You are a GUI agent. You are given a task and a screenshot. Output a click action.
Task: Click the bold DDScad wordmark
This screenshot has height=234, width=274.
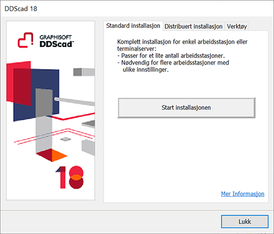56,44
